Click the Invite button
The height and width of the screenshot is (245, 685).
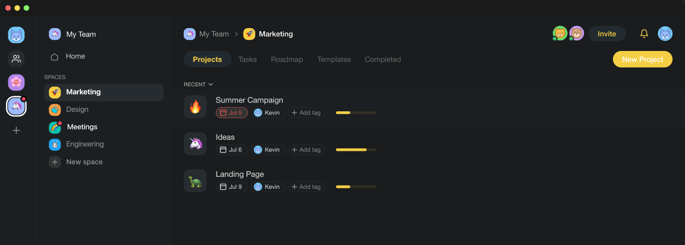coord(607,34)
